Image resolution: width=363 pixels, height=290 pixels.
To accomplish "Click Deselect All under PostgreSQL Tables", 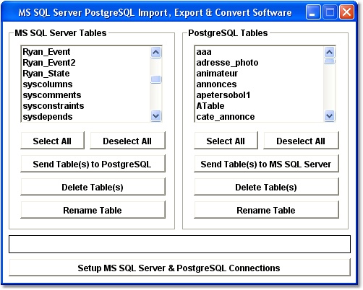I will [x=301, y=141].
